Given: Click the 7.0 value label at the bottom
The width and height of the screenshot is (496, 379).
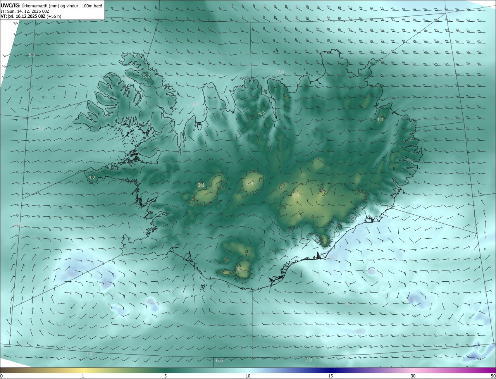Looking at the screenshot, I should [x=308, y=360].
